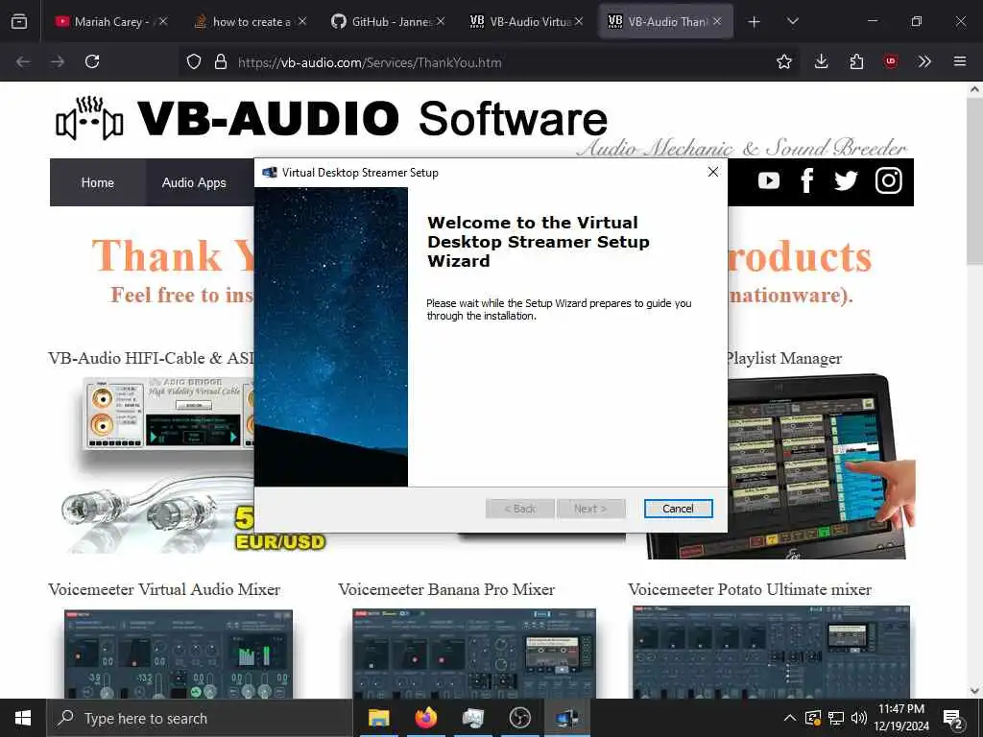Click the taskbar search box

coord(200,718)
